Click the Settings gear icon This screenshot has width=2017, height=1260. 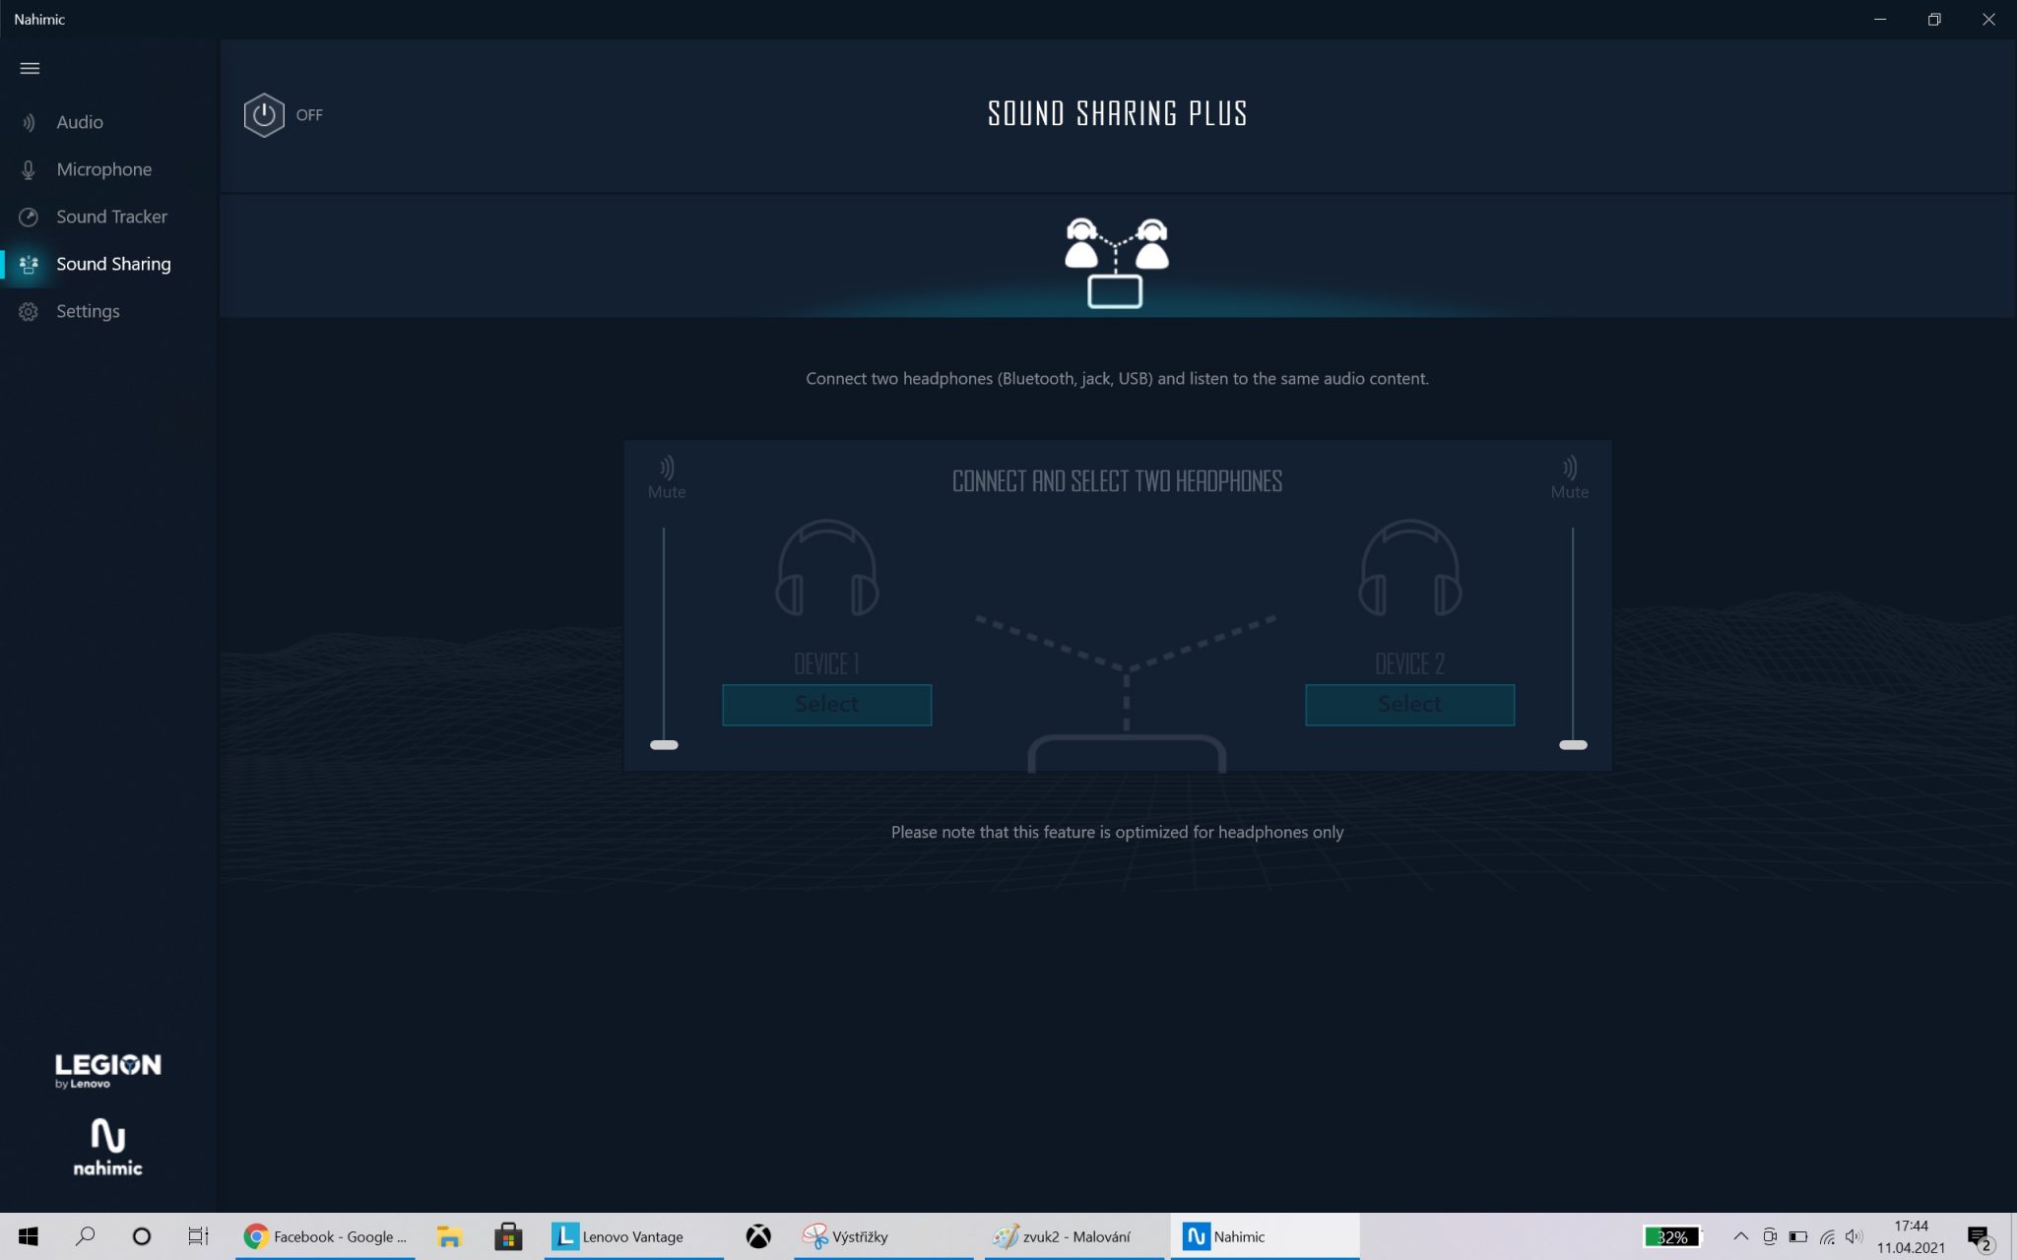(x=29, y=311)
